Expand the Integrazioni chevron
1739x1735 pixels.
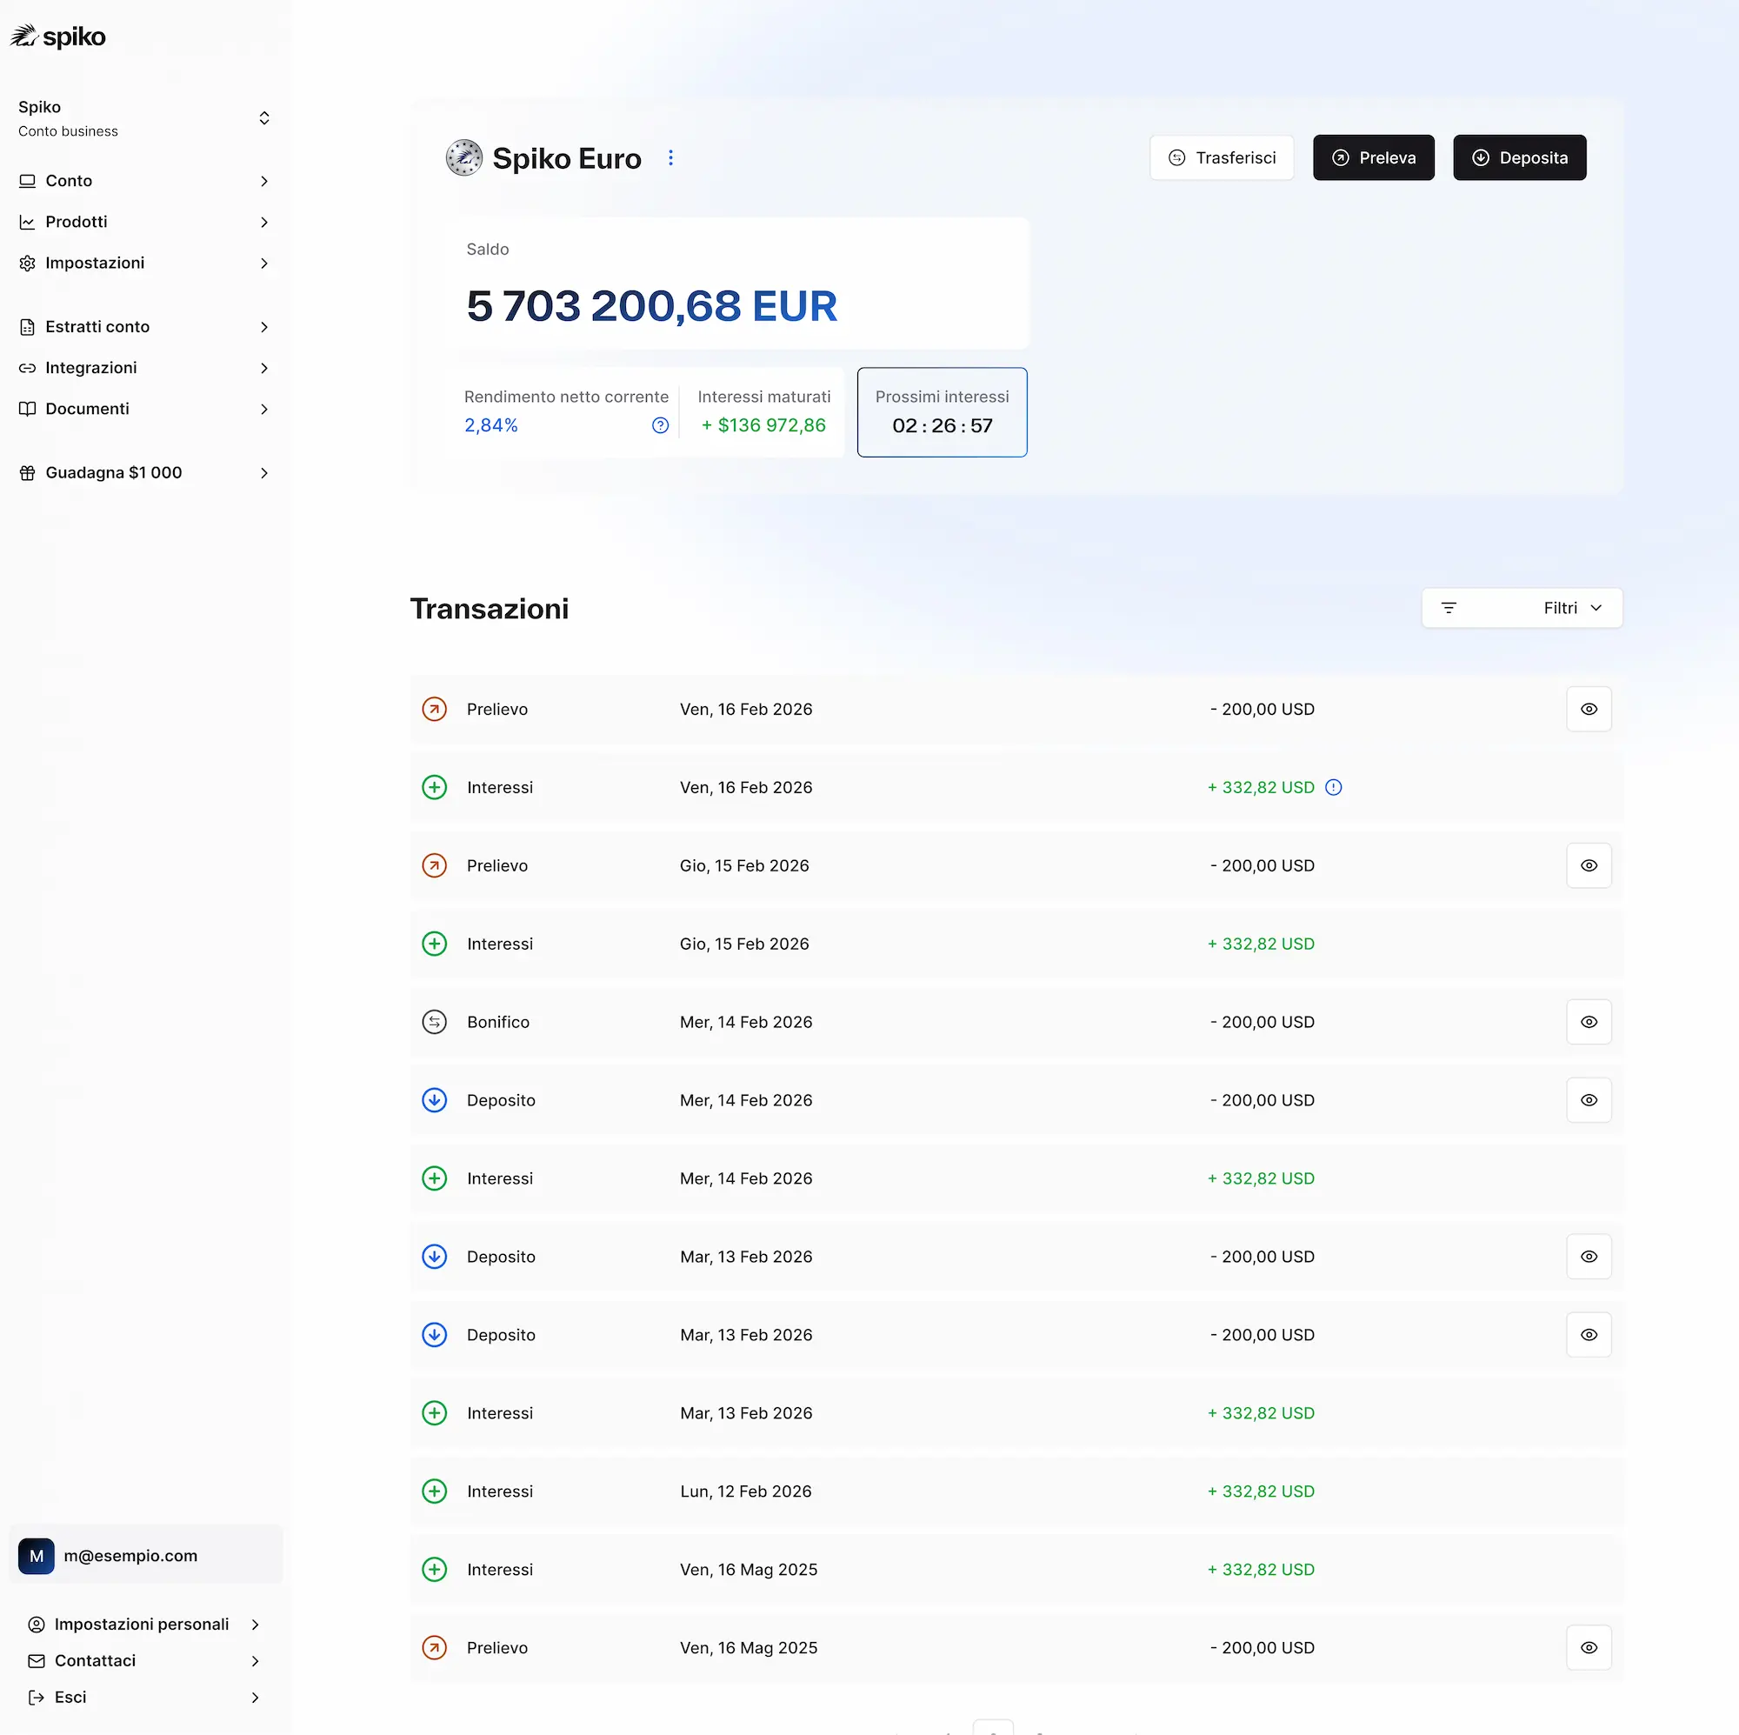pos(263,367)
